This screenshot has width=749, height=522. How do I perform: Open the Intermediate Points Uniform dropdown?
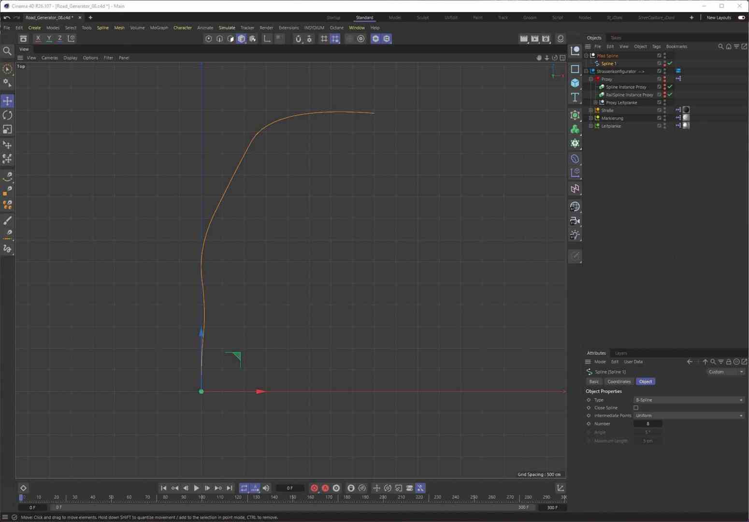point(688,415)
